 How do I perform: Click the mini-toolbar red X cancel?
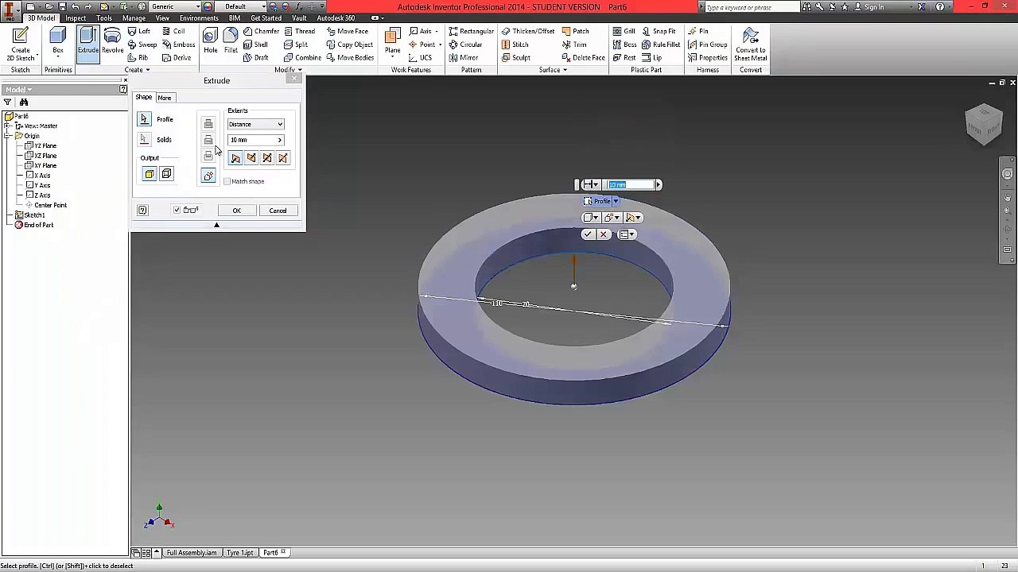click(x=604, y=234)
